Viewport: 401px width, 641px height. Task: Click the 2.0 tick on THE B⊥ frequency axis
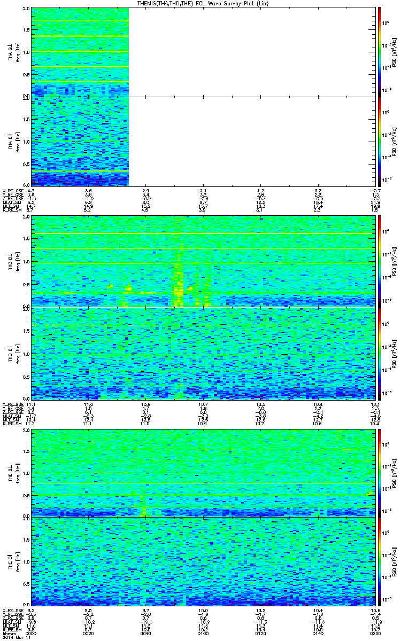(x=27, y=431)
